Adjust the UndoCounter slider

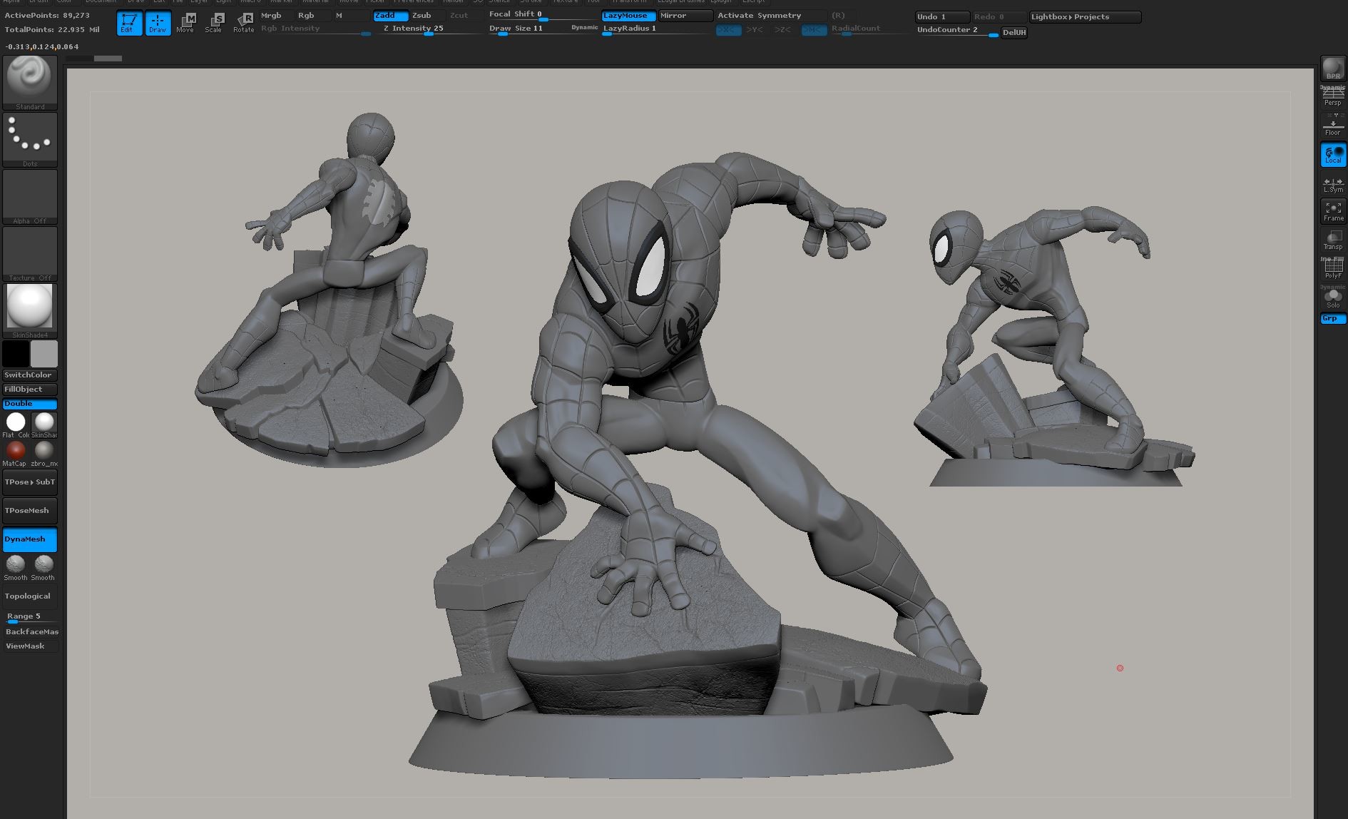957,31
